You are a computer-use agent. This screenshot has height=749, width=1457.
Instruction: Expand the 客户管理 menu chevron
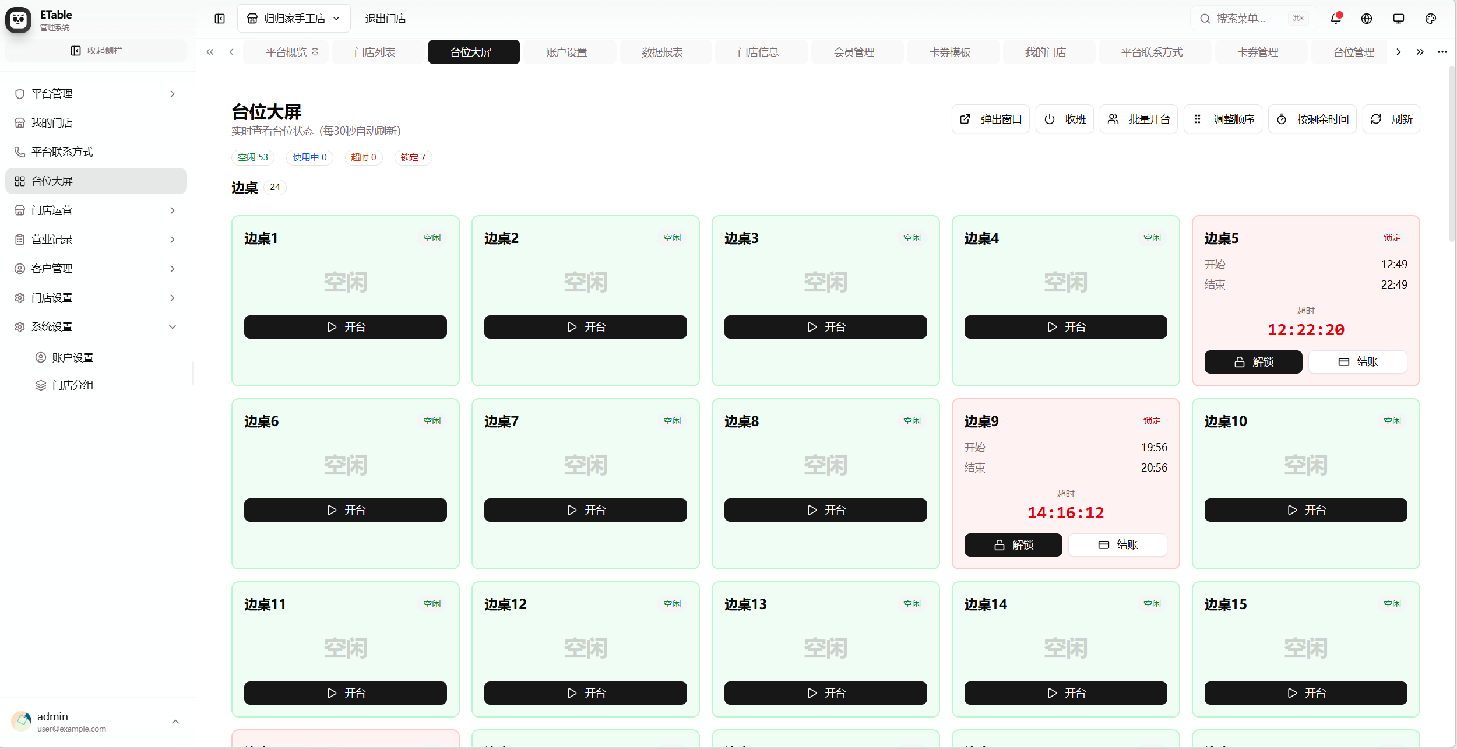coord(173,269)
